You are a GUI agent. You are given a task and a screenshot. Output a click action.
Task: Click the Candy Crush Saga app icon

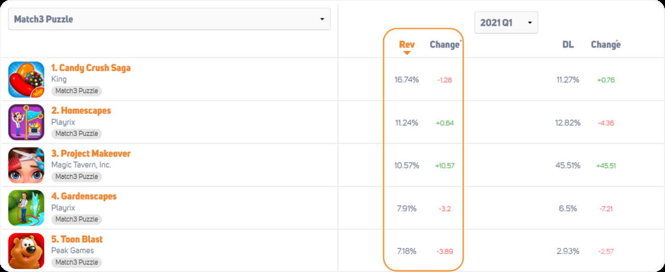26,80
